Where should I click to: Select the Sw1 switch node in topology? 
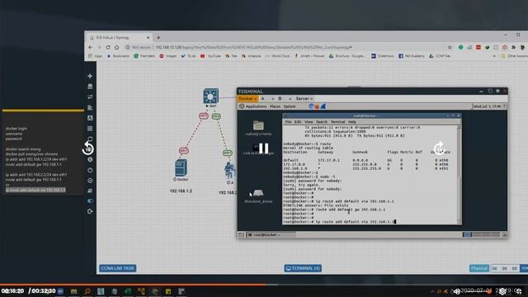pos(211,97)
